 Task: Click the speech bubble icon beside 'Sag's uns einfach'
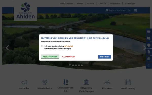107,10
